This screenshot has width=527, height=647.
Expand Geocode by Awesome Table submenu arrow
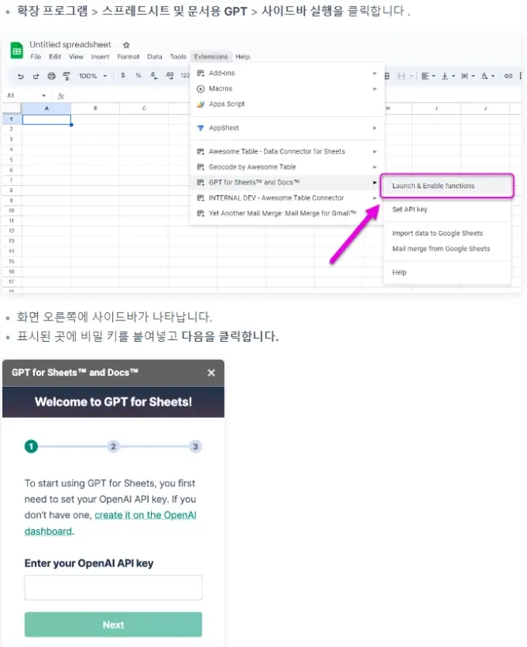pyautogui.click(x=375, y=167)
